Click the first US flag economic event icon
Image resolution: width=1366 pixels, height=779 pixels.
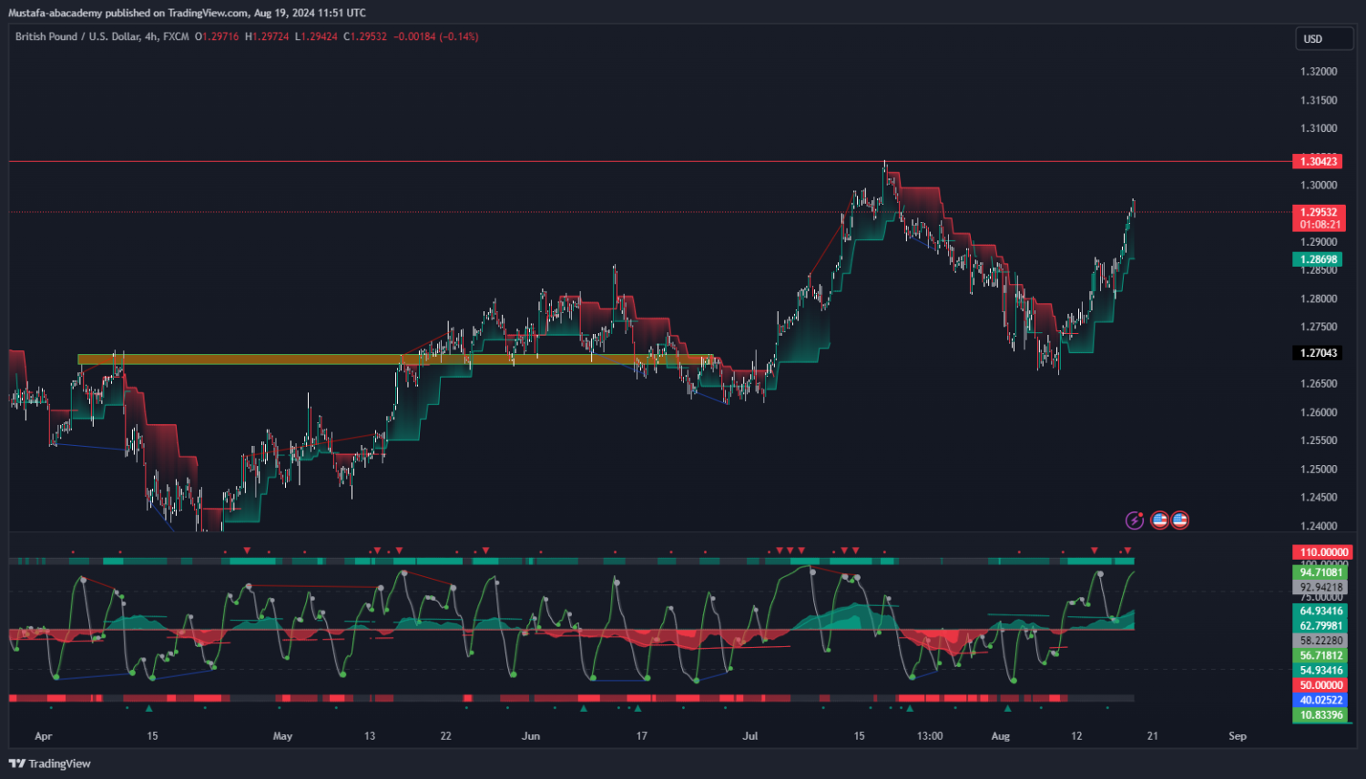tap(1159, 521)
